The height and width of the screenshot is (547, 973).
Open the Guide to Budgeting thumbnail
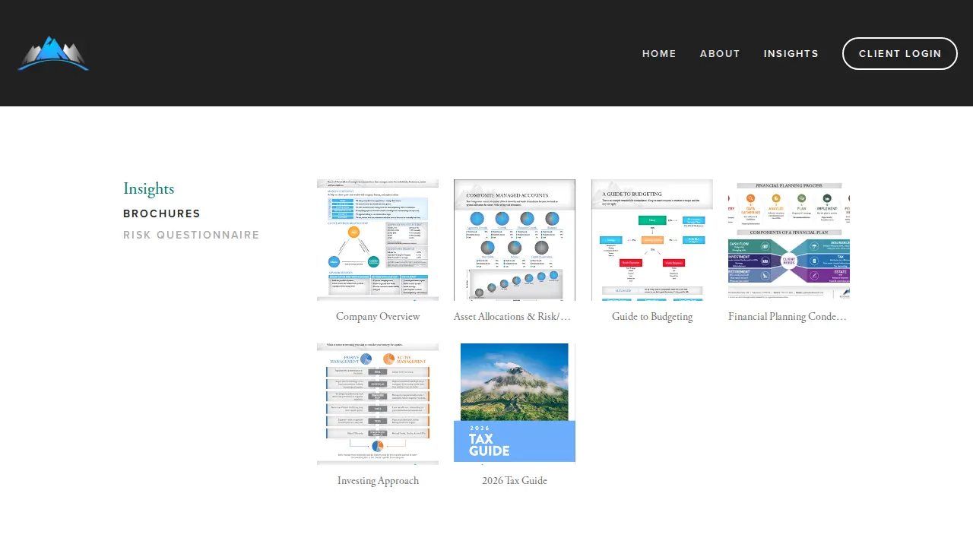point(652,240)
